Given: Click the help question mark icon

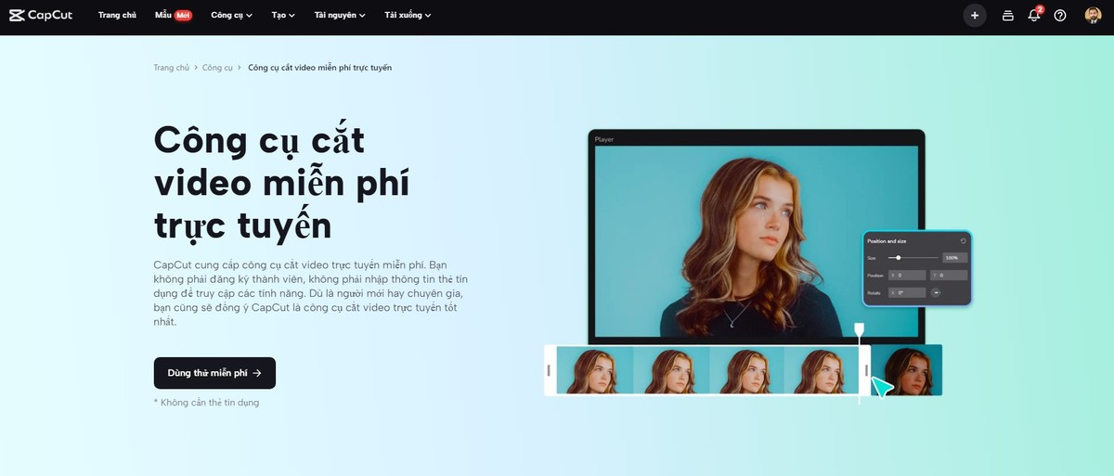Looking at the screenshot, I should tap(1060, 16).
